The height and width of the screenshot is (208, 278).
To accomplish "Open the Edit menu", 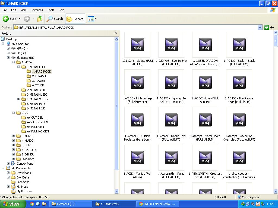I will pyautogui.click(x=14, y=10).
